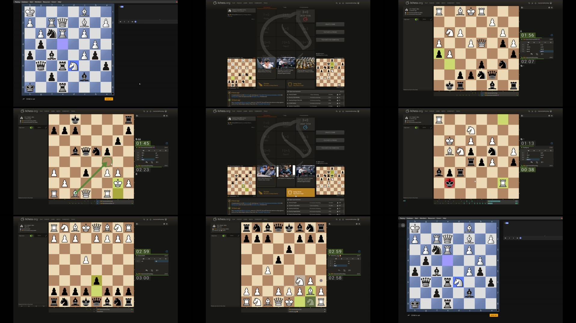
Task: Open notification bell in lobby showing 2616–3166
Action: point(343,3)
